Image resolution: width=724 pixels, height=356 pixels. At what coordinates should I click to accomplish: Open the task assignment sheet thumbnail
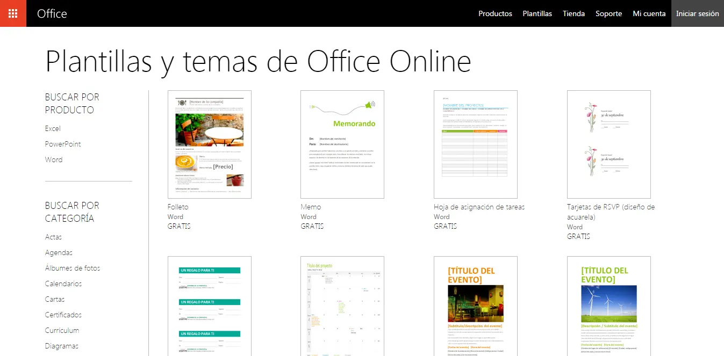tap(476, 144)
